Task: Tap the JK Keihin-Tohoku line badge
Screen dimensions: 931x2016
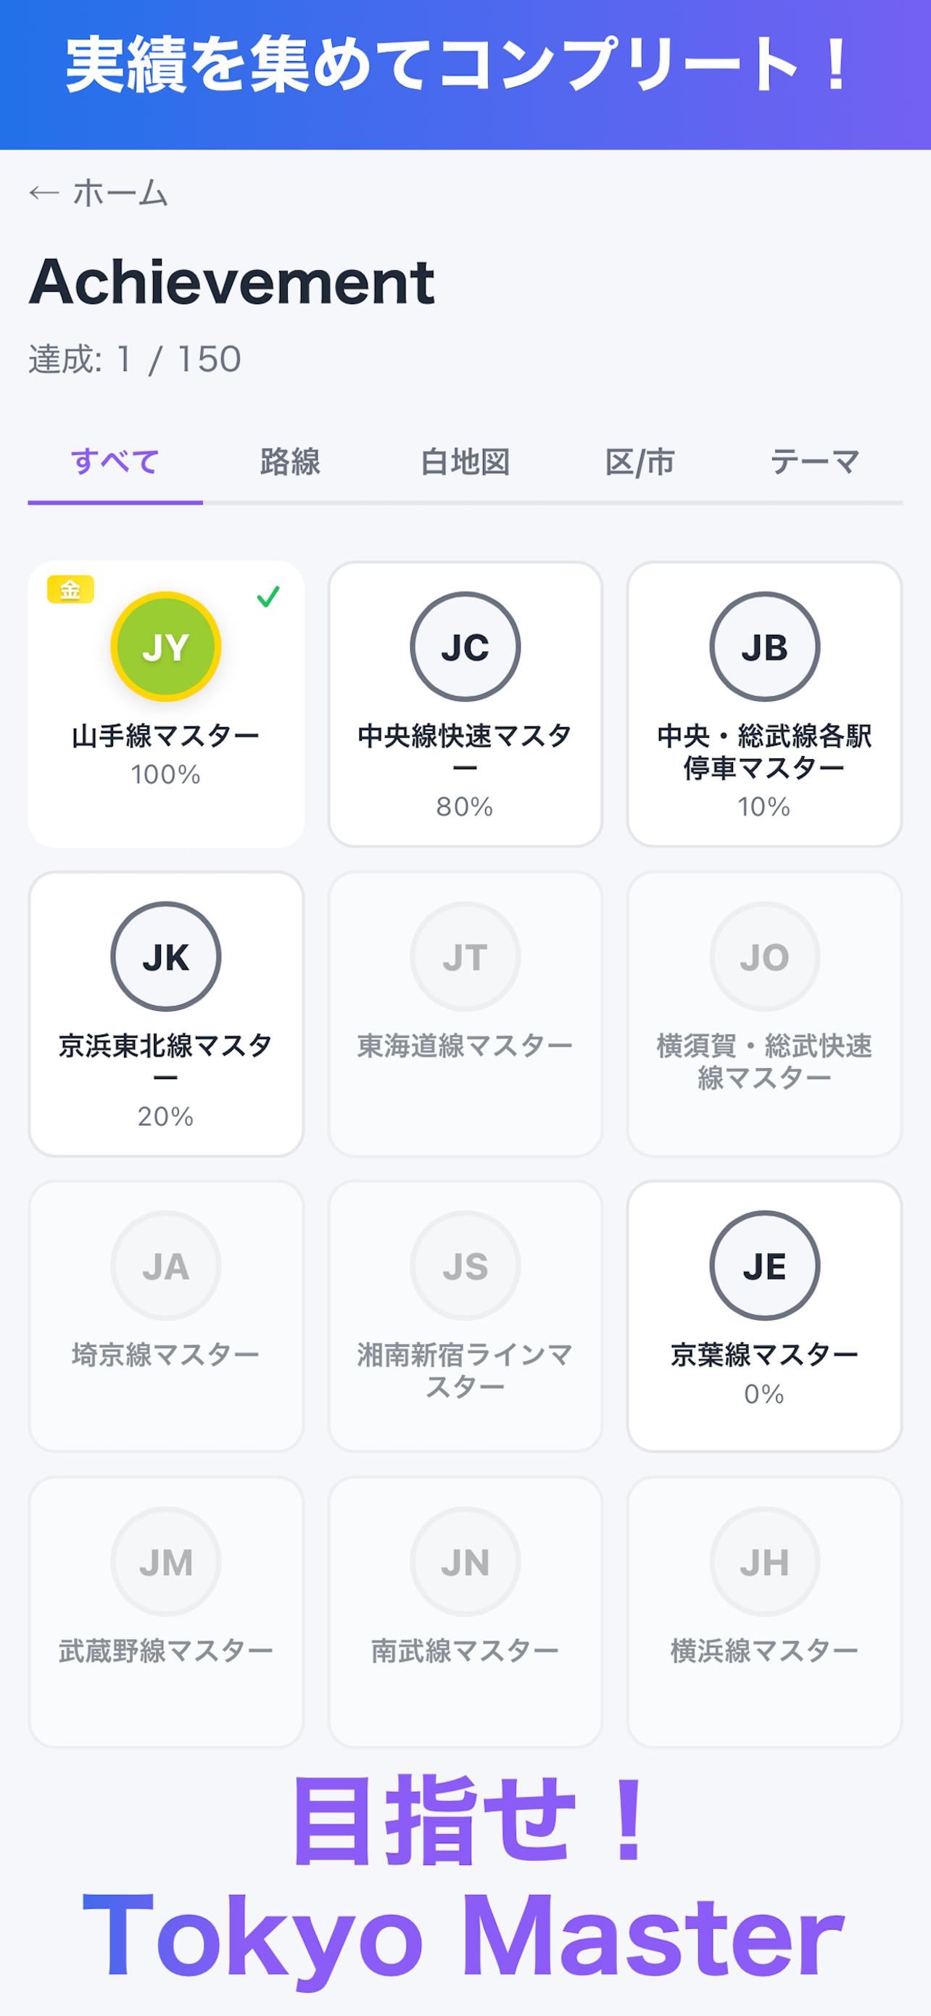Action: (x=166, y=956)
